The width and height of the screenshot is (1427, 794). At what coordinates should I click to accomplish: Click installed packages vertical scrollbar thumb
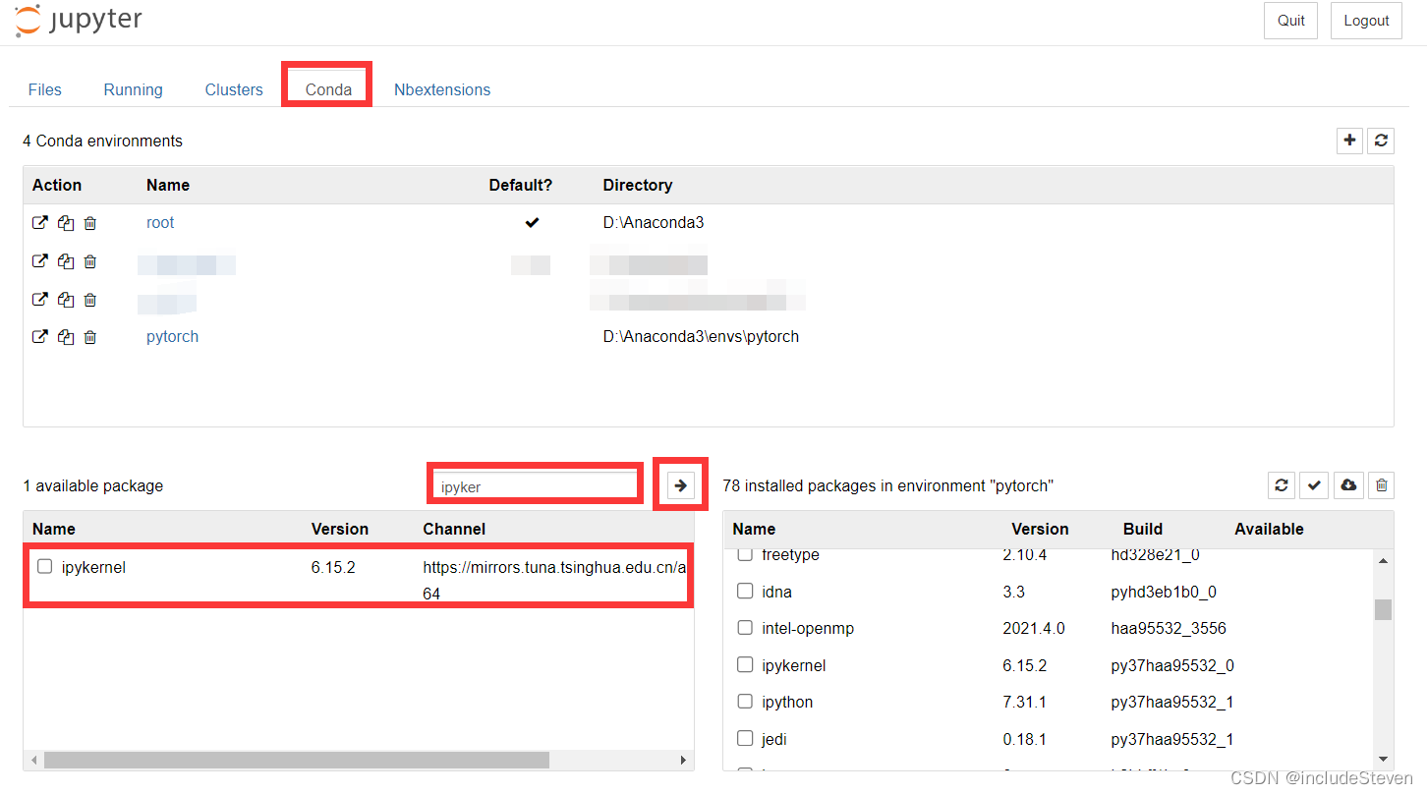pyautogui.click(x=1383, y=609)
